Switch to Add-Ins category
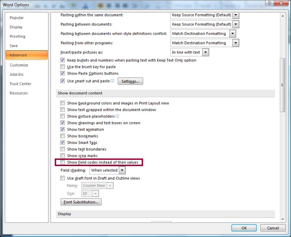This screenshot has height=237, width=291. click(27, 75)
